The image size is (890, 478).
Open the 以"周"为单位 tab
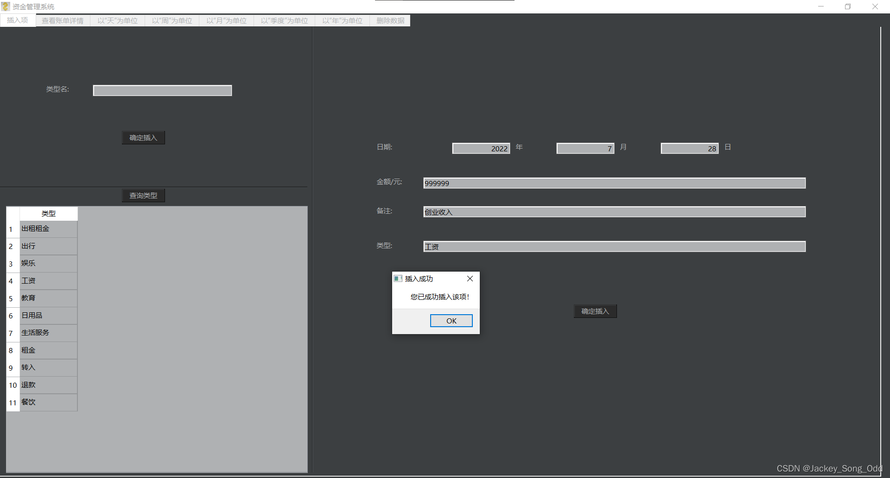pos(172,21)
